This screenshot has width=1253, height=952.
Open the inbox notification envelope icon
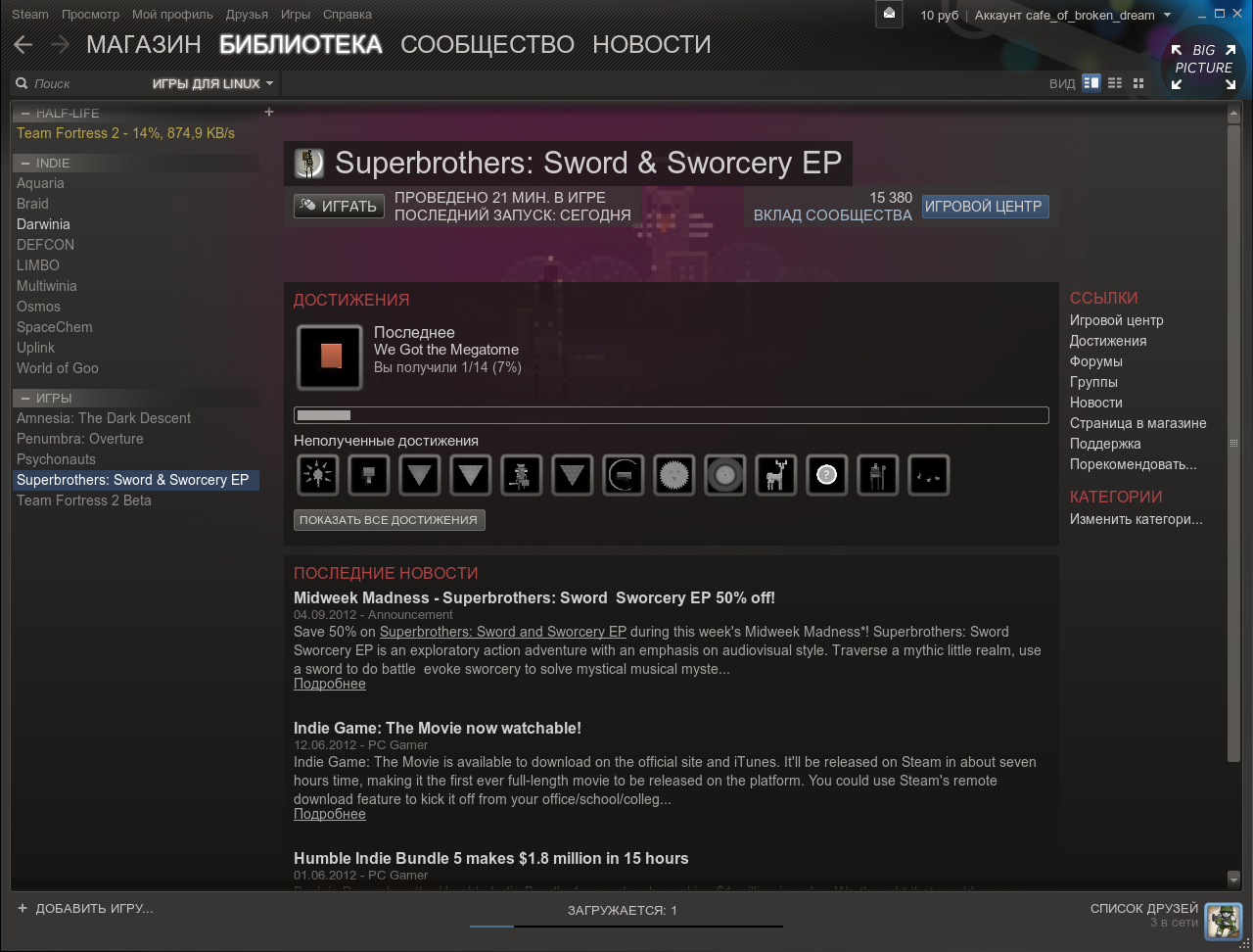[x=889, y=15]
